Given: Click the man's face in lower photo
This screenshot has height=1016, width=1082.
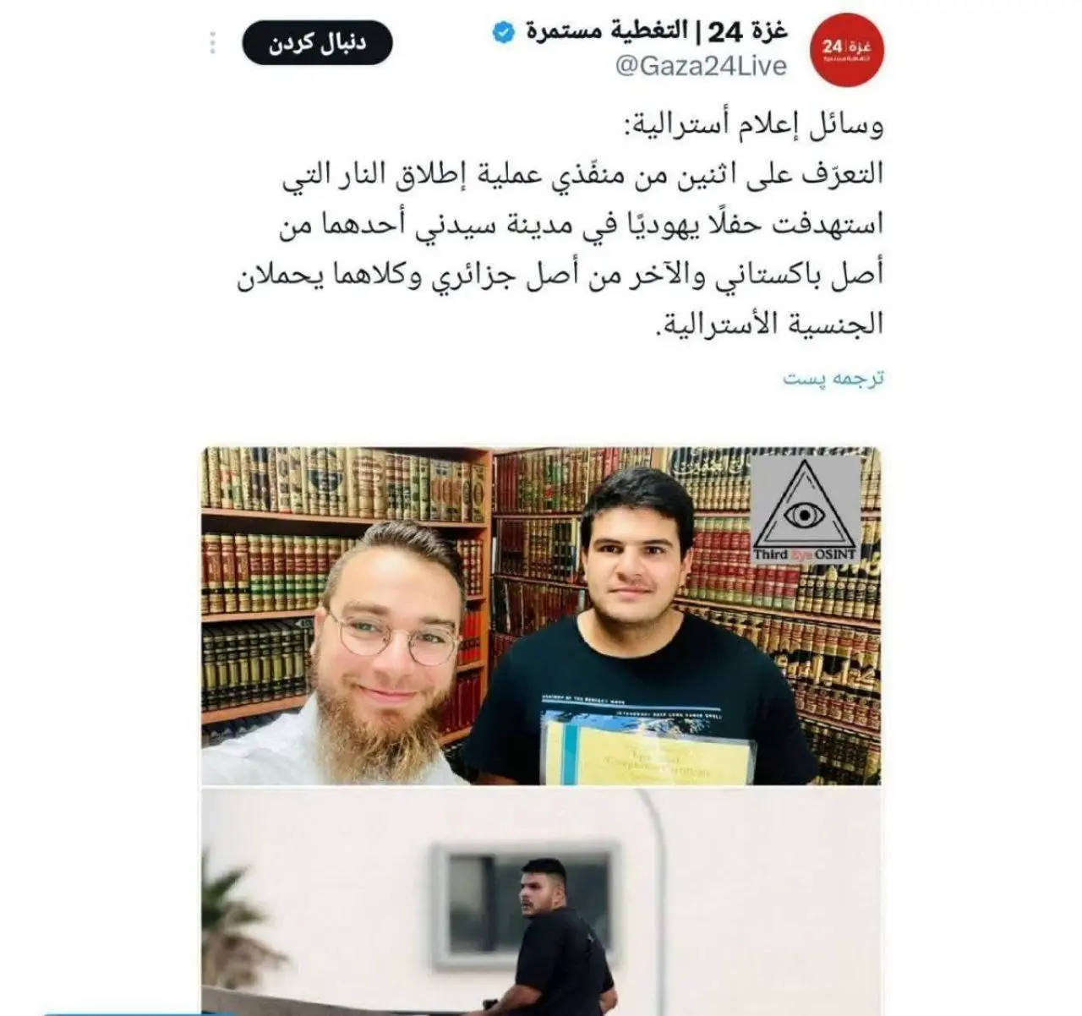Looking at the screenshot, I should (x=541, y=890).
